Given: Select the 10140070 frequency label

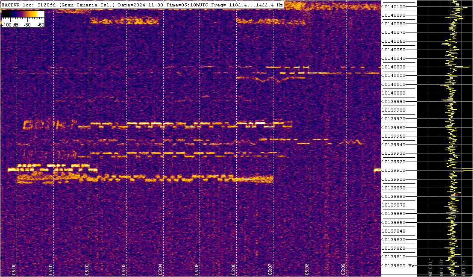Looking at the screenshot, I should tap(394, 32).
